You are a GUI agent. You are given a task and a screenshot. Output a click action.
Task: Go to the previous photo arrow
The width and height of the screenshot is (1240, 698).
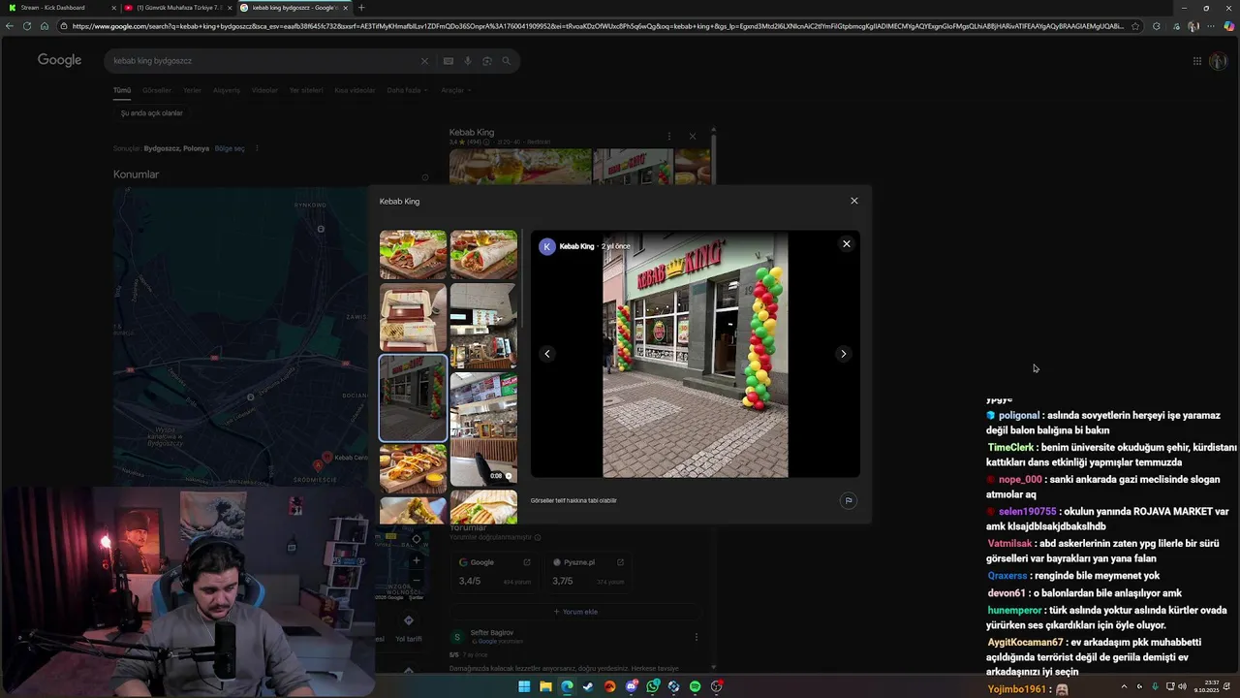click(x=547, y=354)
